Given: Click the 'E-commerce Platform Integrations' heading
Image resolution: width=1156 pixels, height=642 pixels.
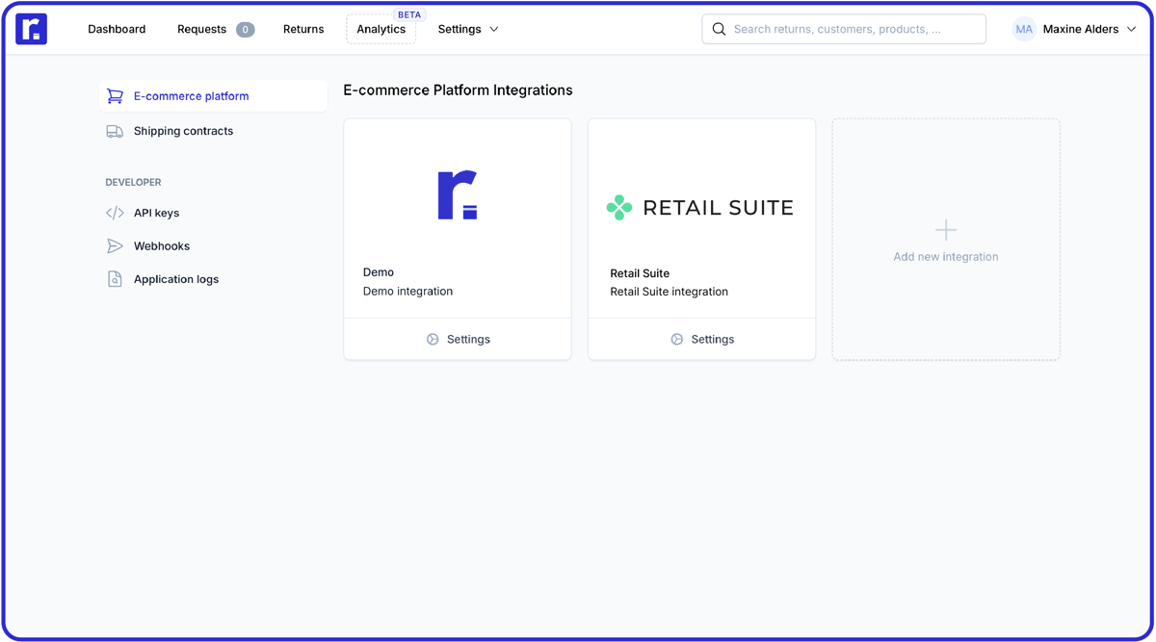Looking at the screenshot, I should 458,90.
